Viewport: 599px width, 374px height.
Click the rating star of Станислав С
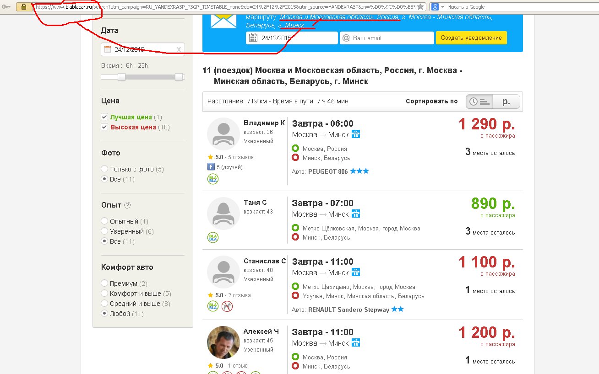[x=211, y=295]
